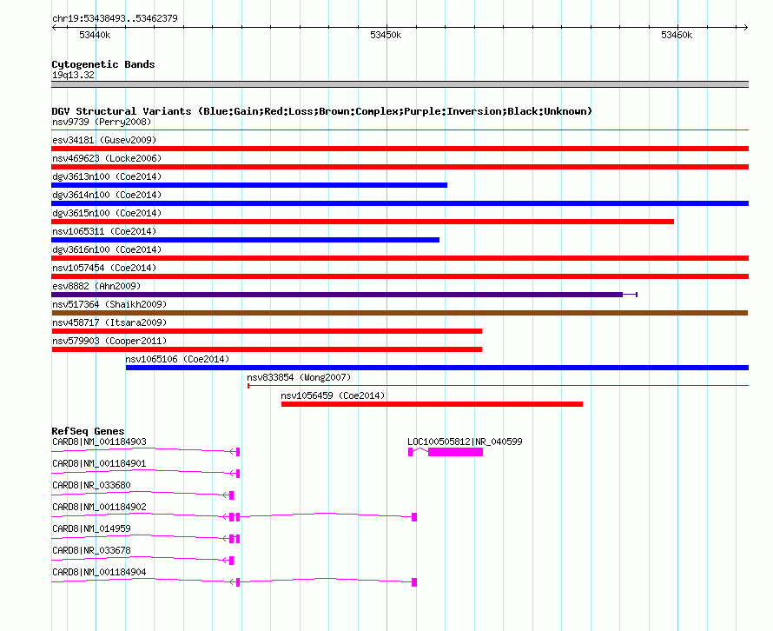Click the nsv469623 (Locke2006) label

(107, 158)
